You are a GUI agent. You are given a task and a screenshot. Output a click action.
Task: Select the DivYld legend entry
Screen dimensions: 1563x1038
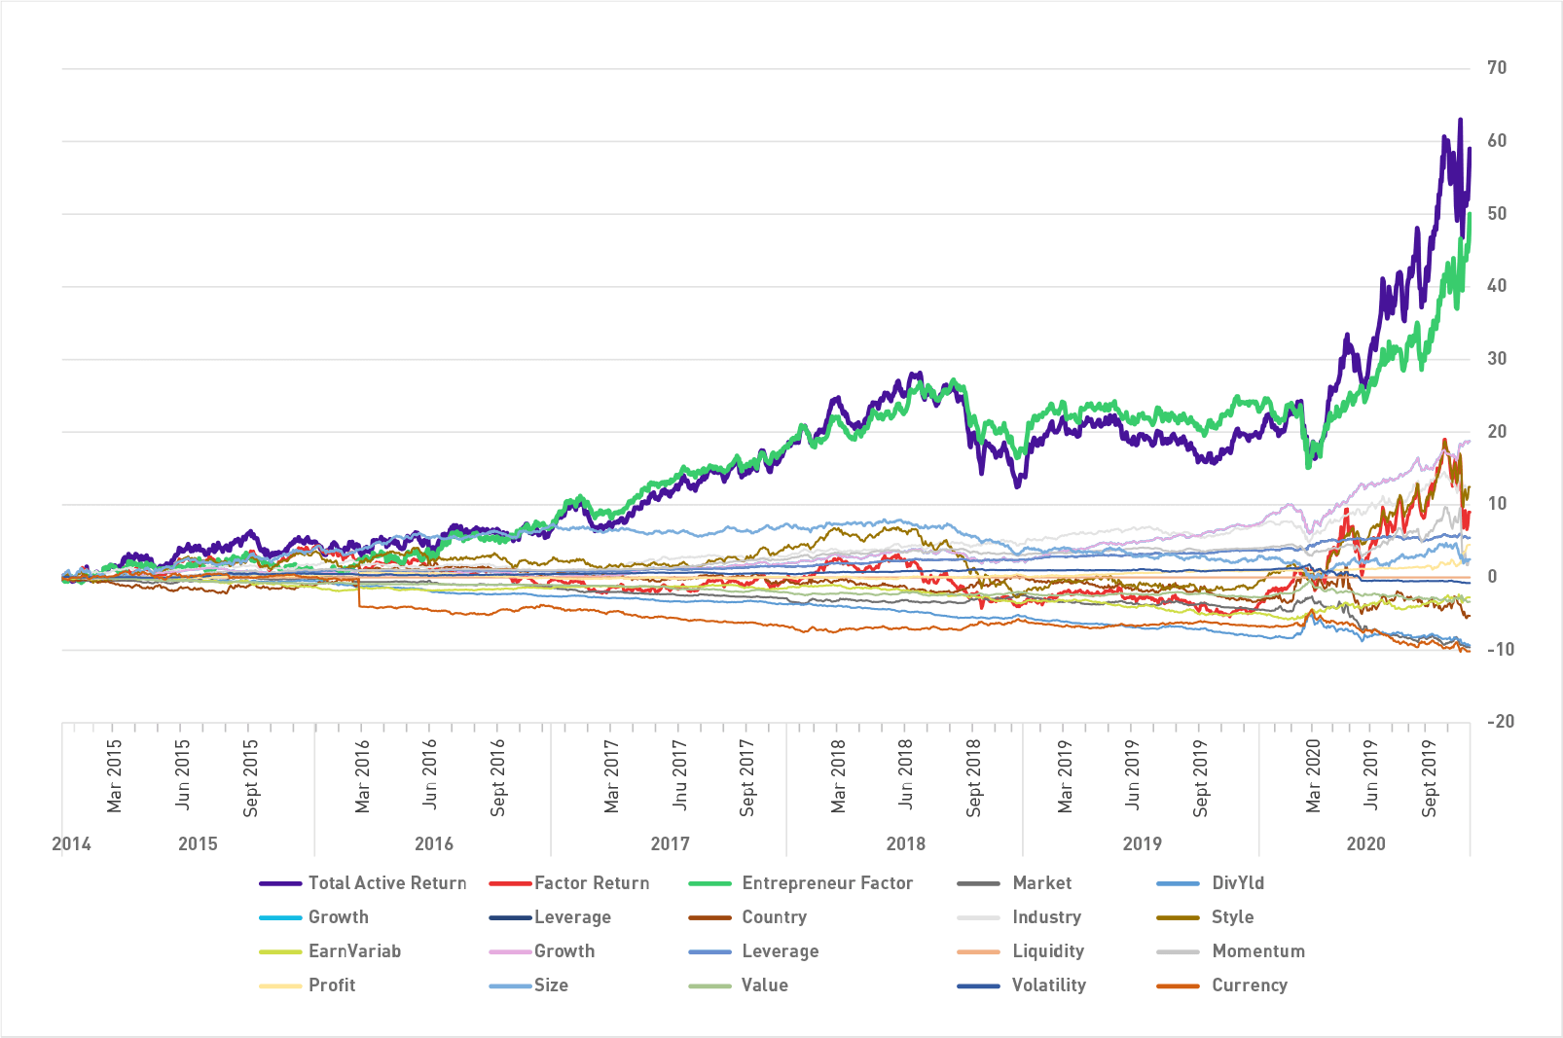(1237, 883)
